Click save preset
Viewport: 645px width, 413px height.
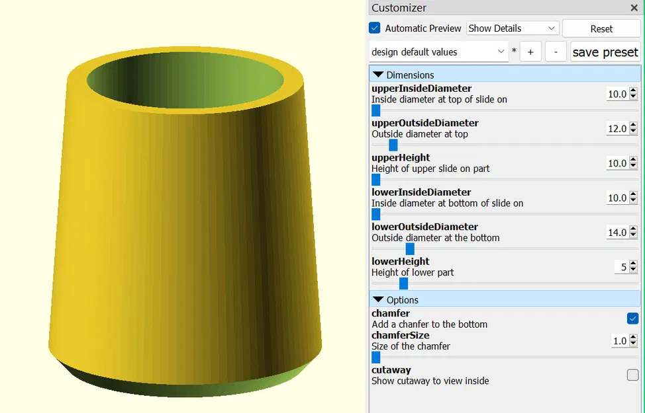coord(605,51)
